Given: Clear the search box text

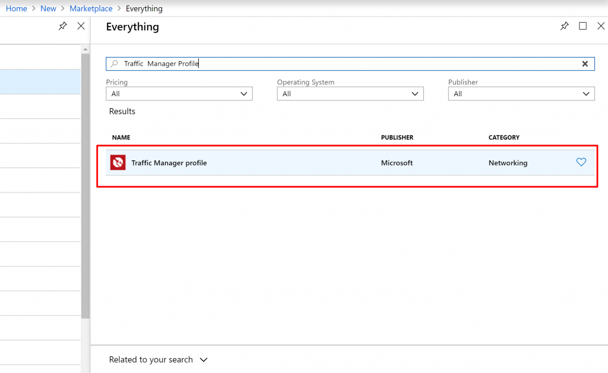Looking at the screenshot, I should [x=585, y=64].
